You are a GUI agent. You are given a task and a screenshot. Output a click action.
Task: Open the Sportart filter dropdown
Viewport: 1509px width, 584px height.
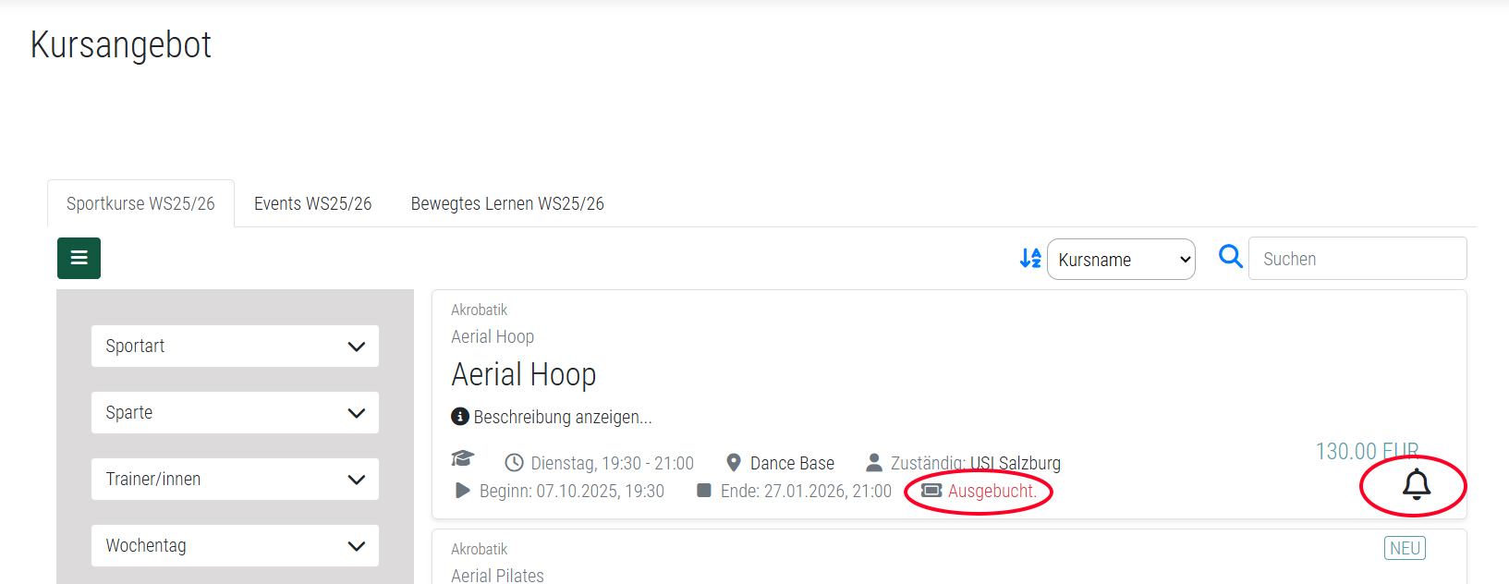coord(235,347)
